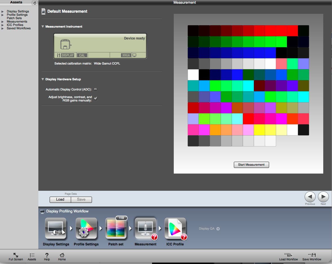Open the ICC Profile workflow step

point(175,228)
